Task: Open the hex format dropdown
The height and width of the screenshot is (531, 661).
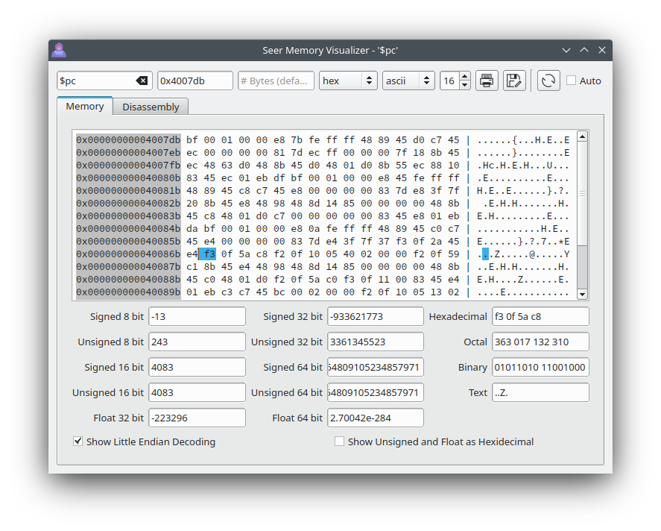Action: pos(348,81)
